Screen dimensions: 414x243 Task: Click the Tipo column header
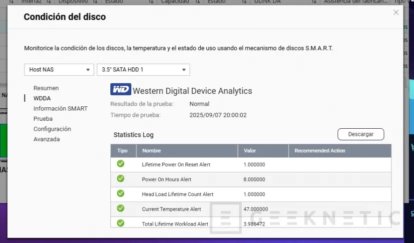pyautogui.click(x=122, y=151)
